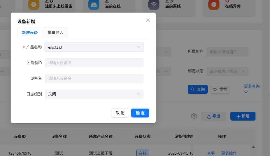Switch to the 新增设备 tab
Image resolution: width=270 pixels, height=156 pixels.
[30, 33]
